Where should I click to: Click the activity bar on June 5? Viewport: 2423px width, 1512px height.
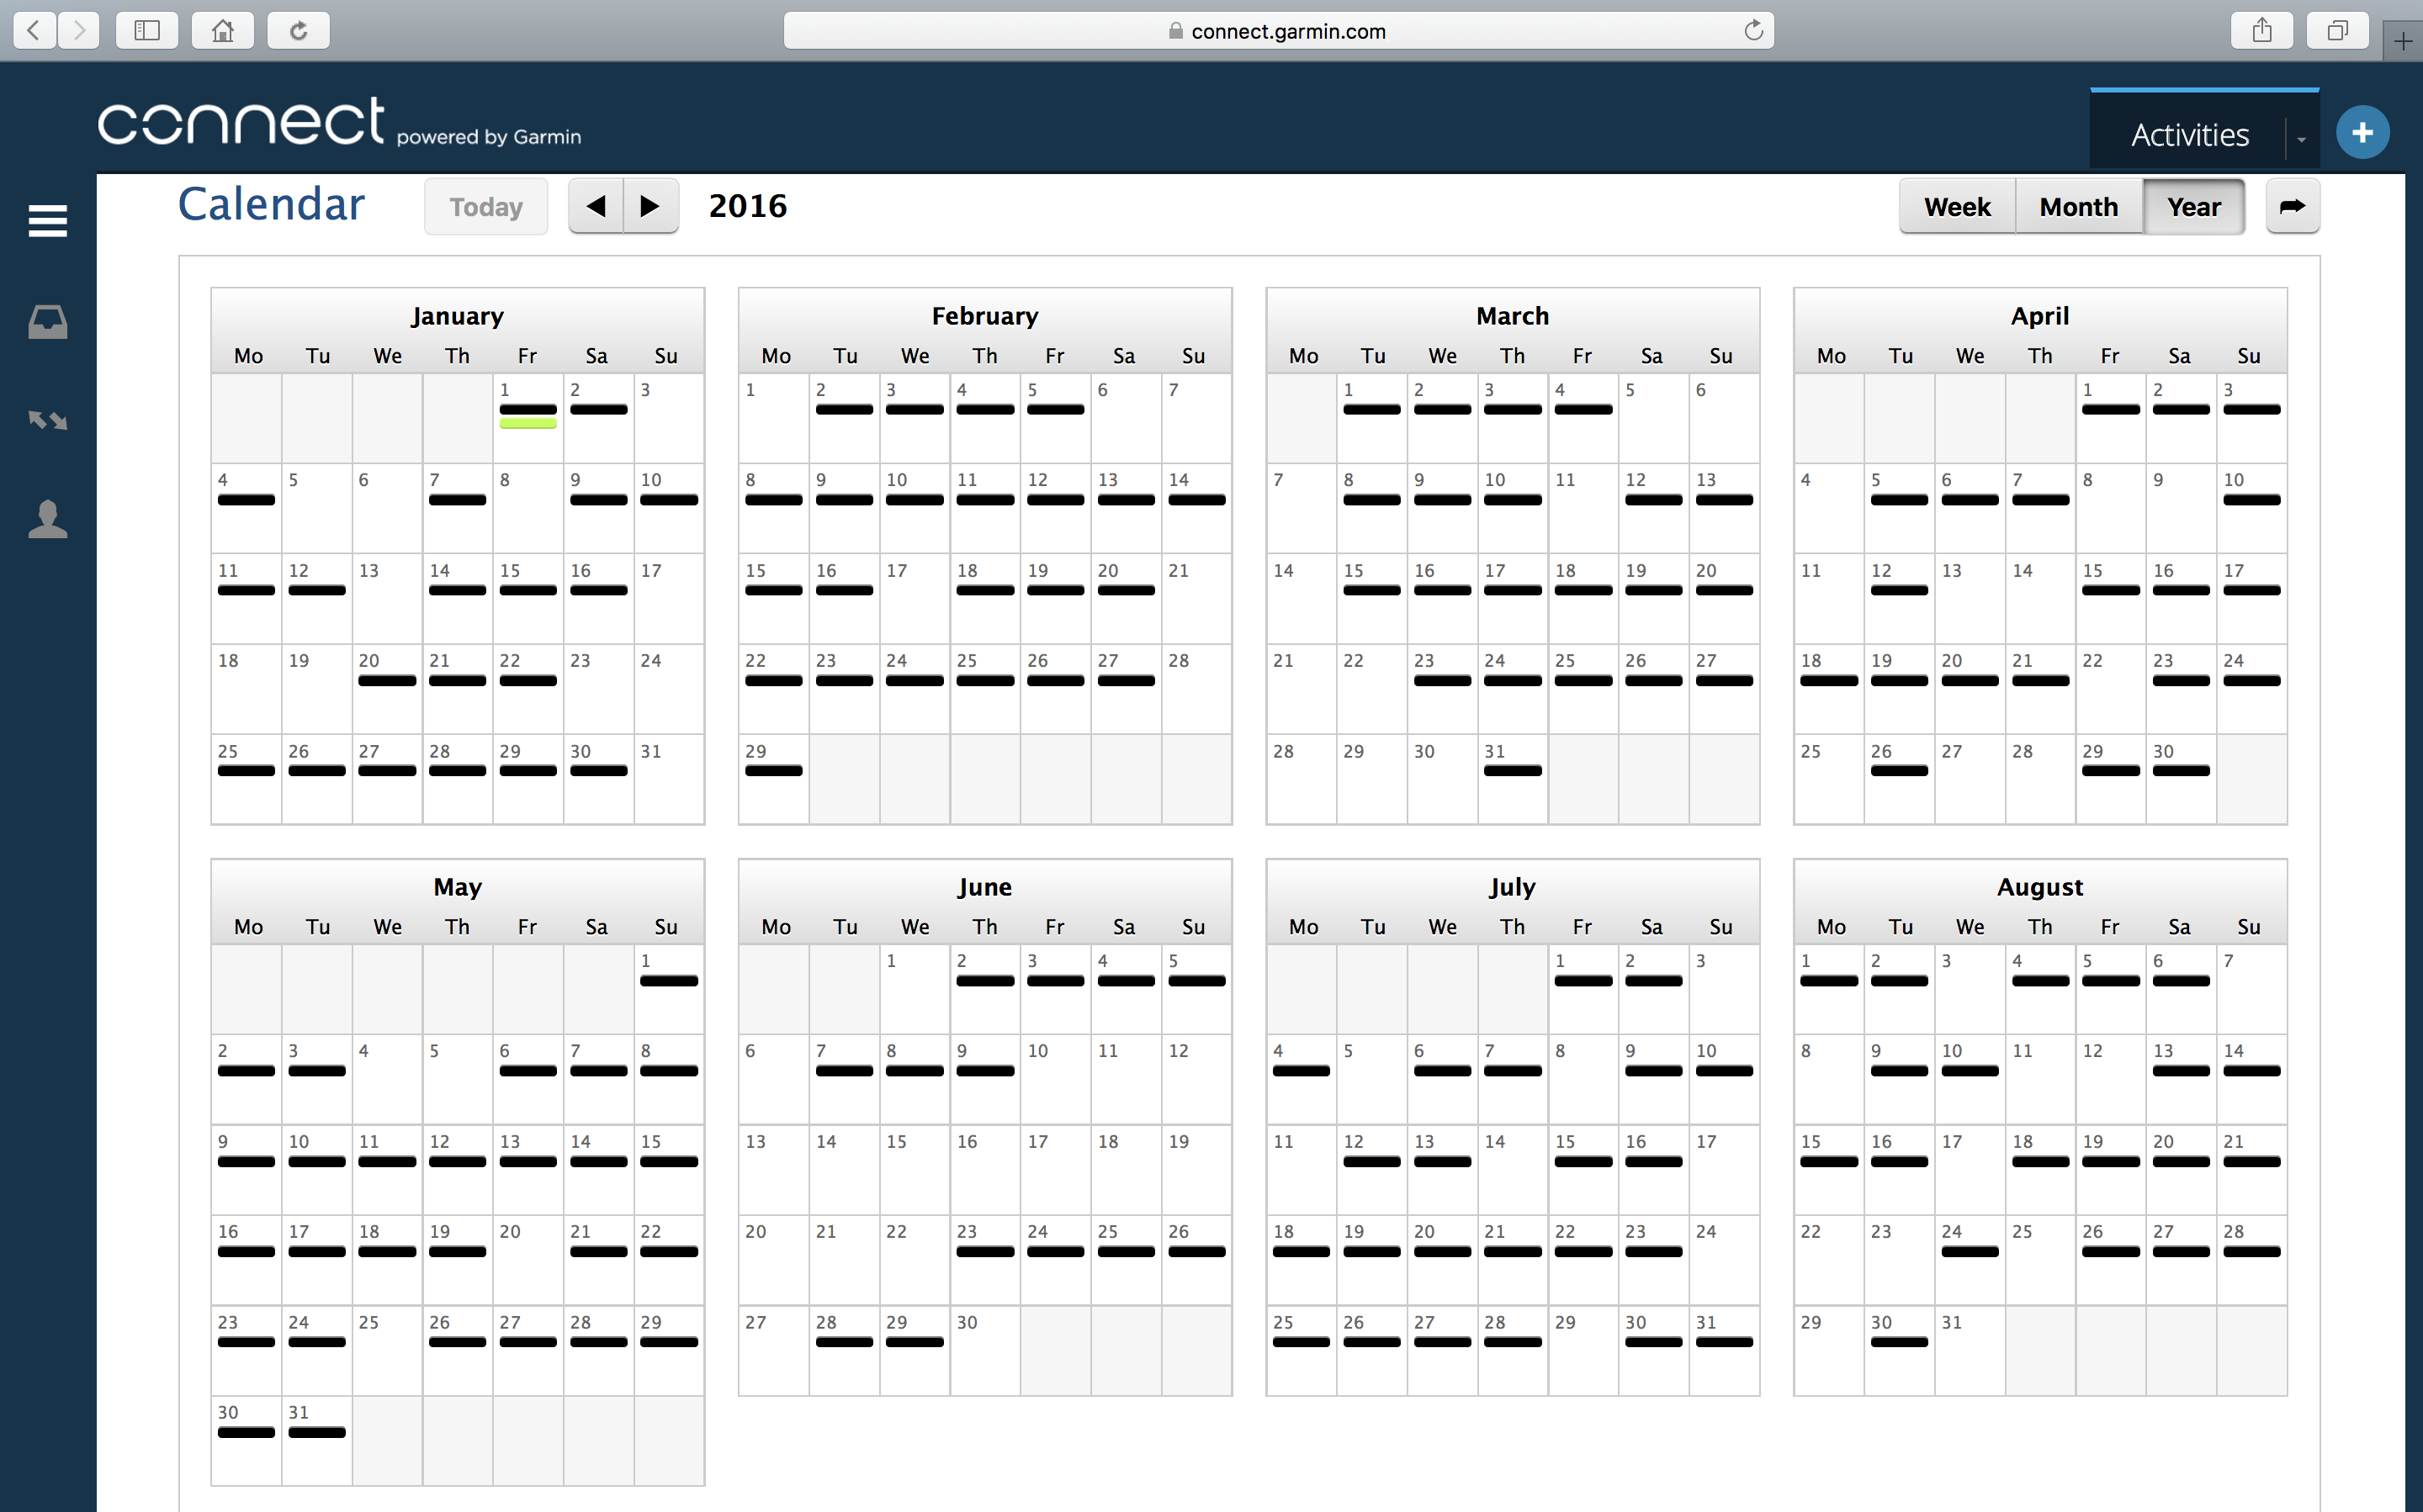click(1196, 980)
